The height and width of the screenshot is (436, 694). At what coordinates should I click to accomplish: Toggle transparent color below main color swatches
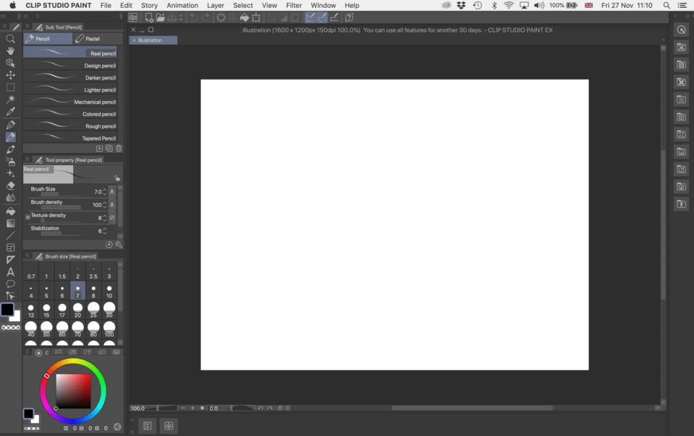click(x=11, y=327)
